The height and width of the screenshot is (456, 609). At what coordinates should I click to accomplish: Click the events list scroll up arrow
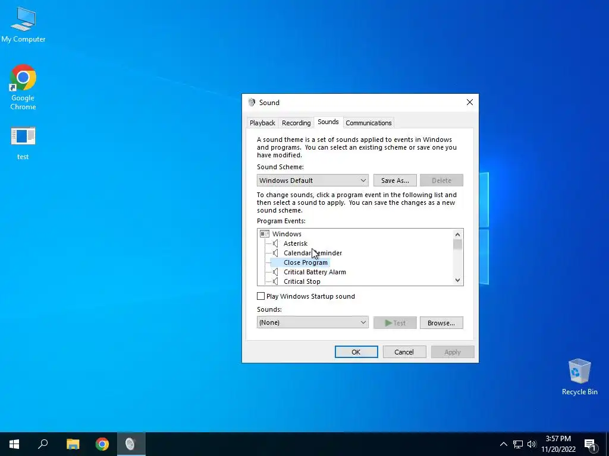457,234
